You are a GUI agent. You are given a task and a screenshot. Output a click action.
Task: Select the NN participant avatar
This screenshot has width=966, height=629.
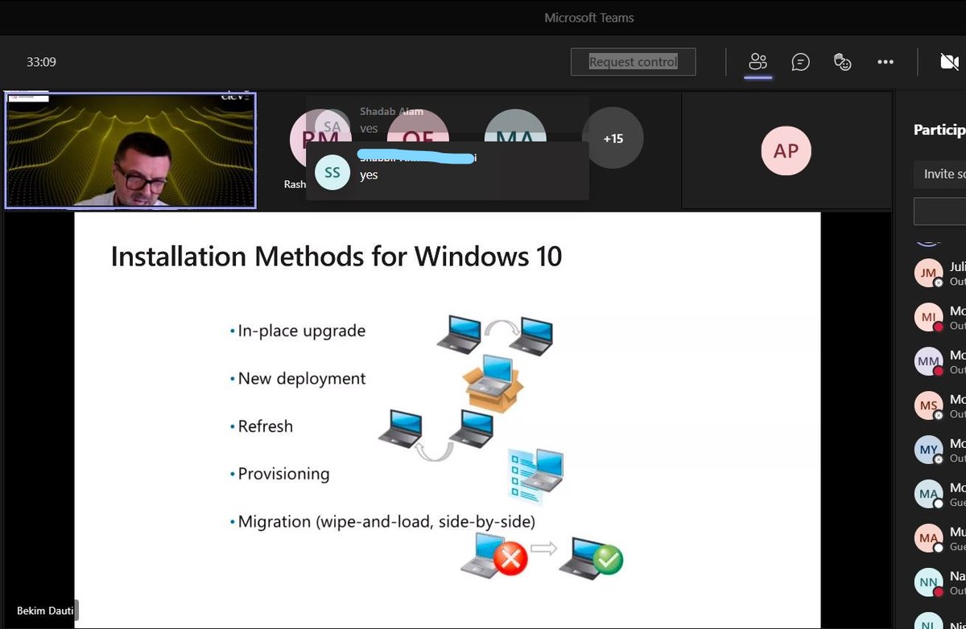pyautogui.click(x=929, y=582)
